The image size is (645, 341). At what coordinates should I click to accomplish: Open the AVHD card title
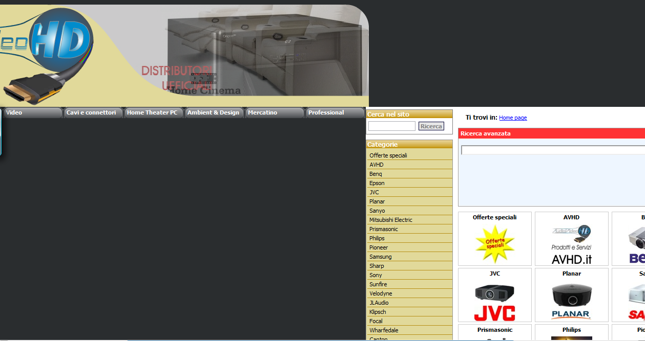point(572,217)
